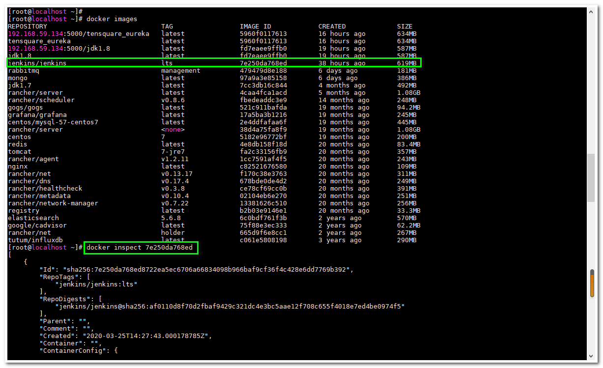This screenshot has height=368, width=603.
Task: Click rancher/network-manager repository name
Action: 53,203
